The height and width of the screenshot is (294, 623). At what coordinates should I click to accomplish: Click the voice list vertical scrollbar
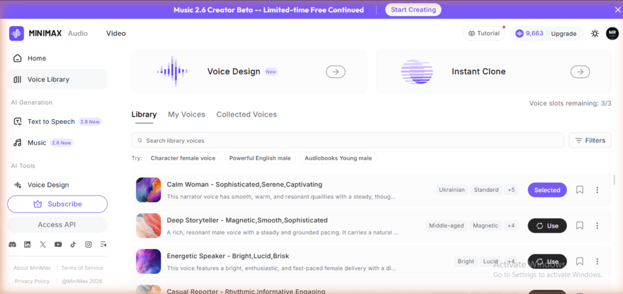[x=614, y=180]
